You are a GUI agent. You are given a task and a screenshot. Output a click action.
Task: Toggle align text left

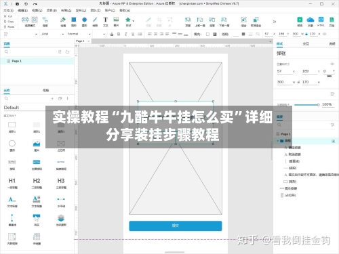point(150,34)
